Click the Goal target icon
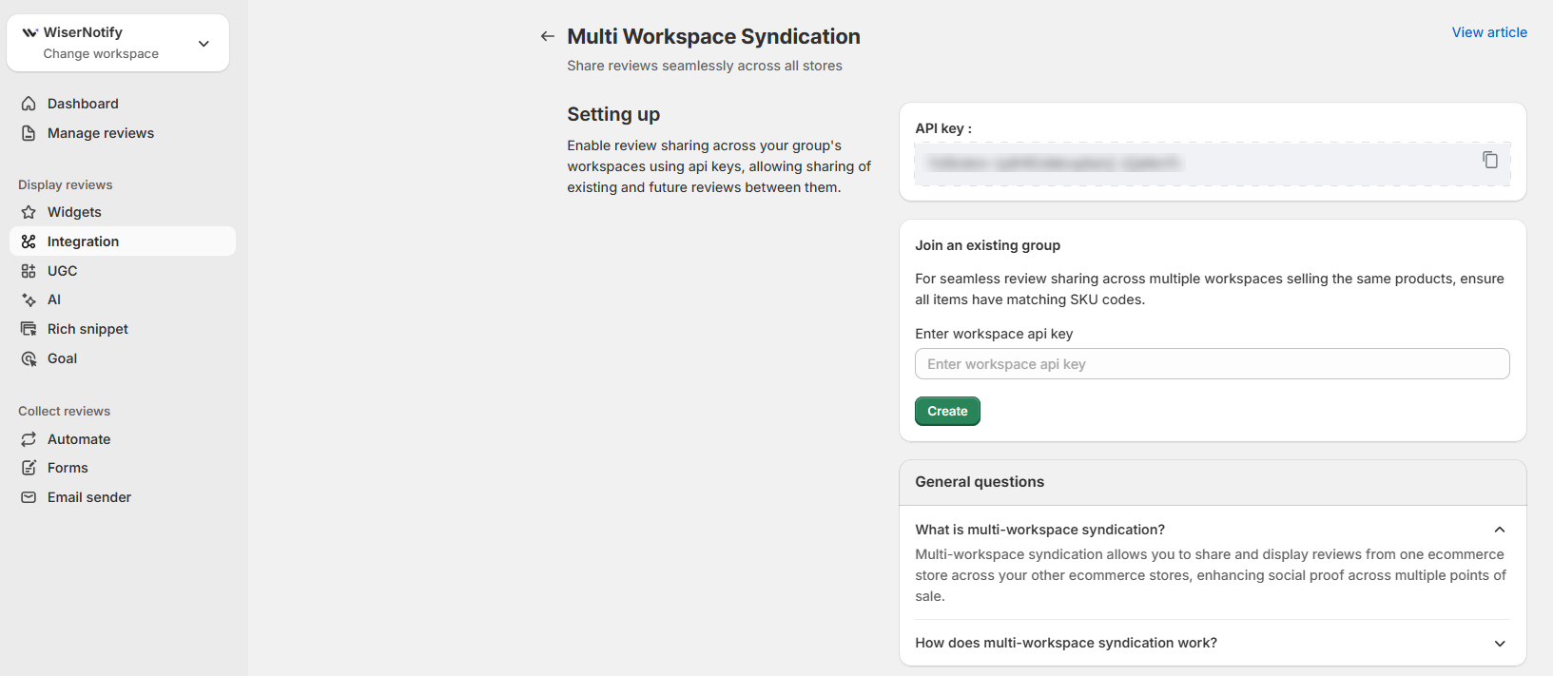Image resolution: width=1553 pixels, height=676 pixels. tap(29, 358)
